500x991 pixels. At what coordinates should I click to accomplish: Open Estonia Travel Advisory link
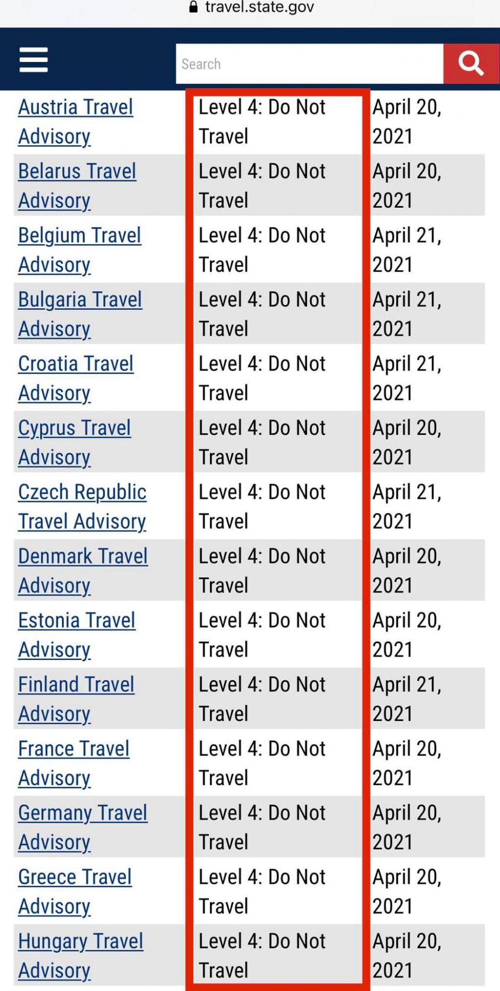tap(77, 621)
